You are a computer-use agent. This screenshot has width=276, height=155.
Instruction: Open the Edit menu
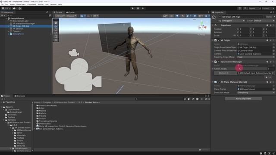point(7,4)
